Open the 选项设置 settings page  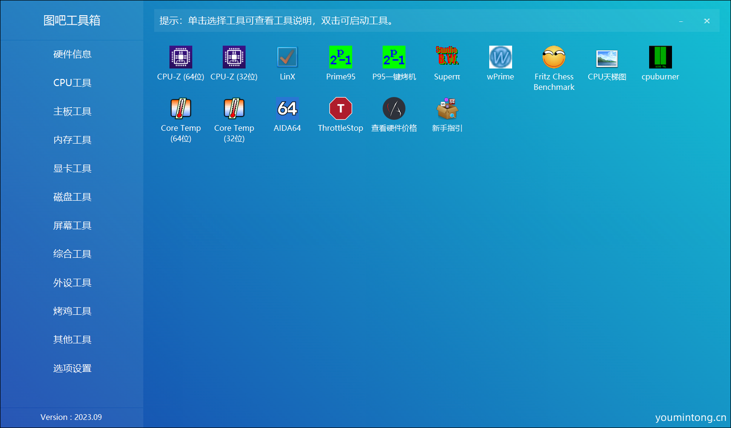72,368
